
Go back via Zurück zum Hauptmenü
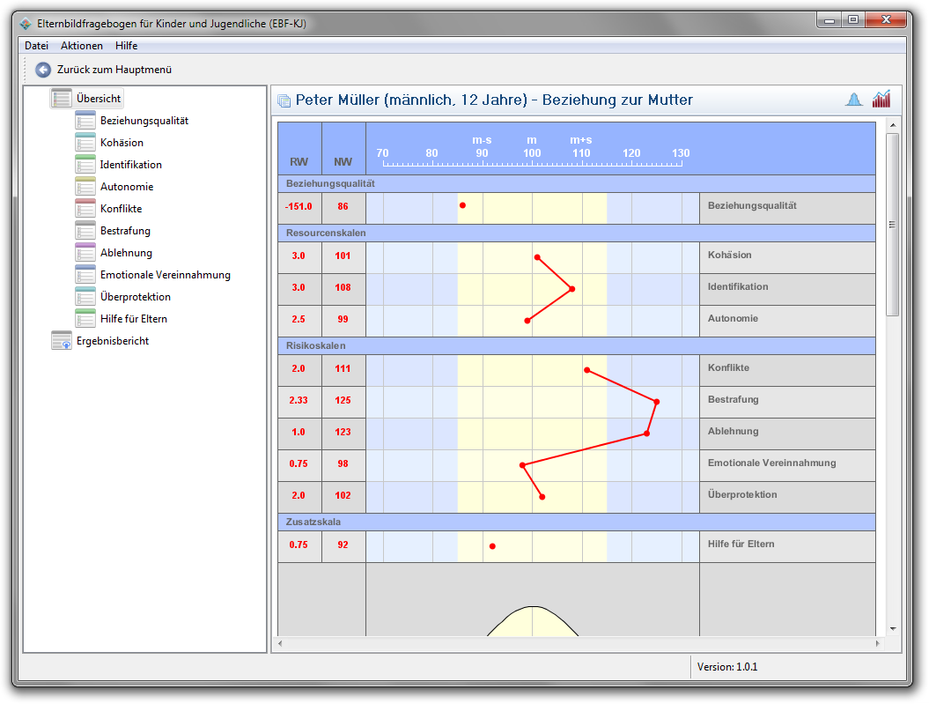click(x=114, y=70)
